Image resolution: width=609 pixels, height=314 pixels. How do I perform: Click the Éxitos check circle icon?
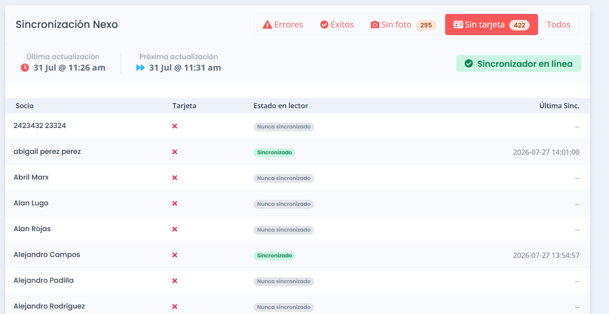point(324,25)
